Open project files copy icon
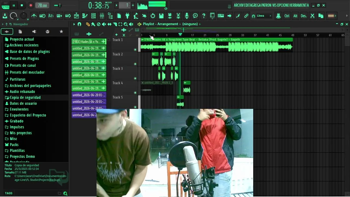Image resolution: width=350 pixels, height=197 pixels. point(119,16)
